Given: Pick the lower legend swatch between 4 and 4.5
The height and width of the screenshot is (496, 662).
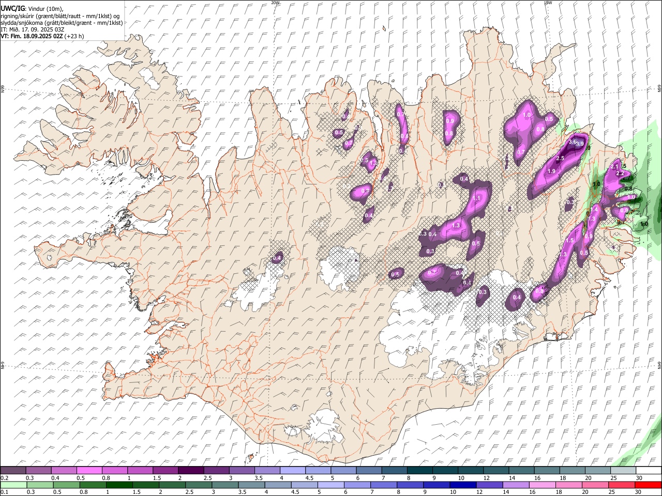Looking at the screenshot, I should pos(277,485).
